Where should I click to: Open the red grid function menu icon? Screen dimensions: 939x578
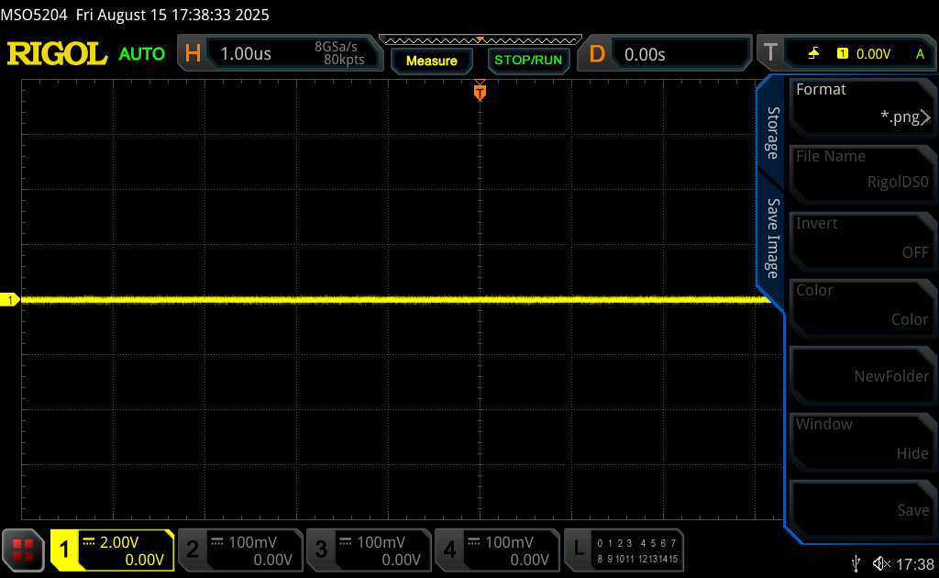23,550
